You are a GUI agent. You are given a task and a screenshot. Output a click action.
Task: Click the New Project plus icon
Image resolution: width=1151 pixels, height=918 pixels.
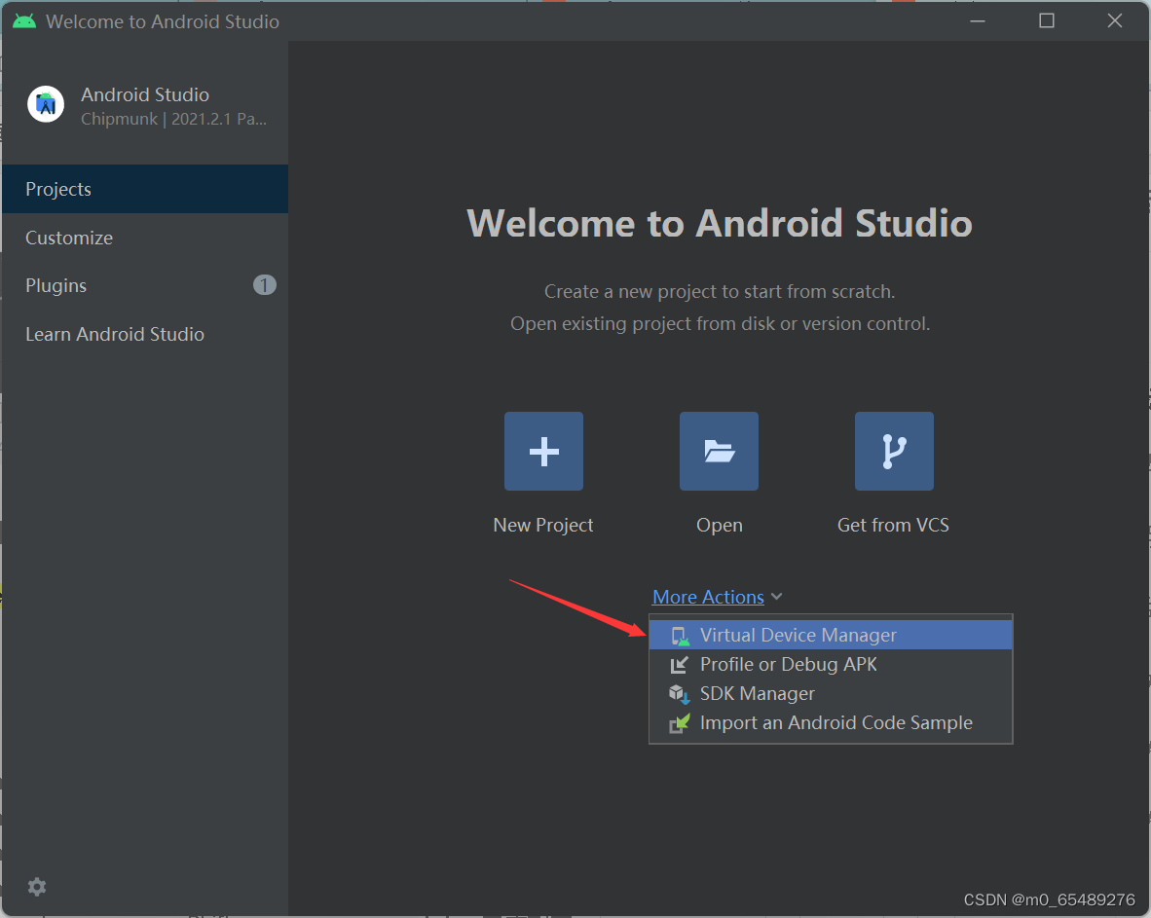[543, 452]
